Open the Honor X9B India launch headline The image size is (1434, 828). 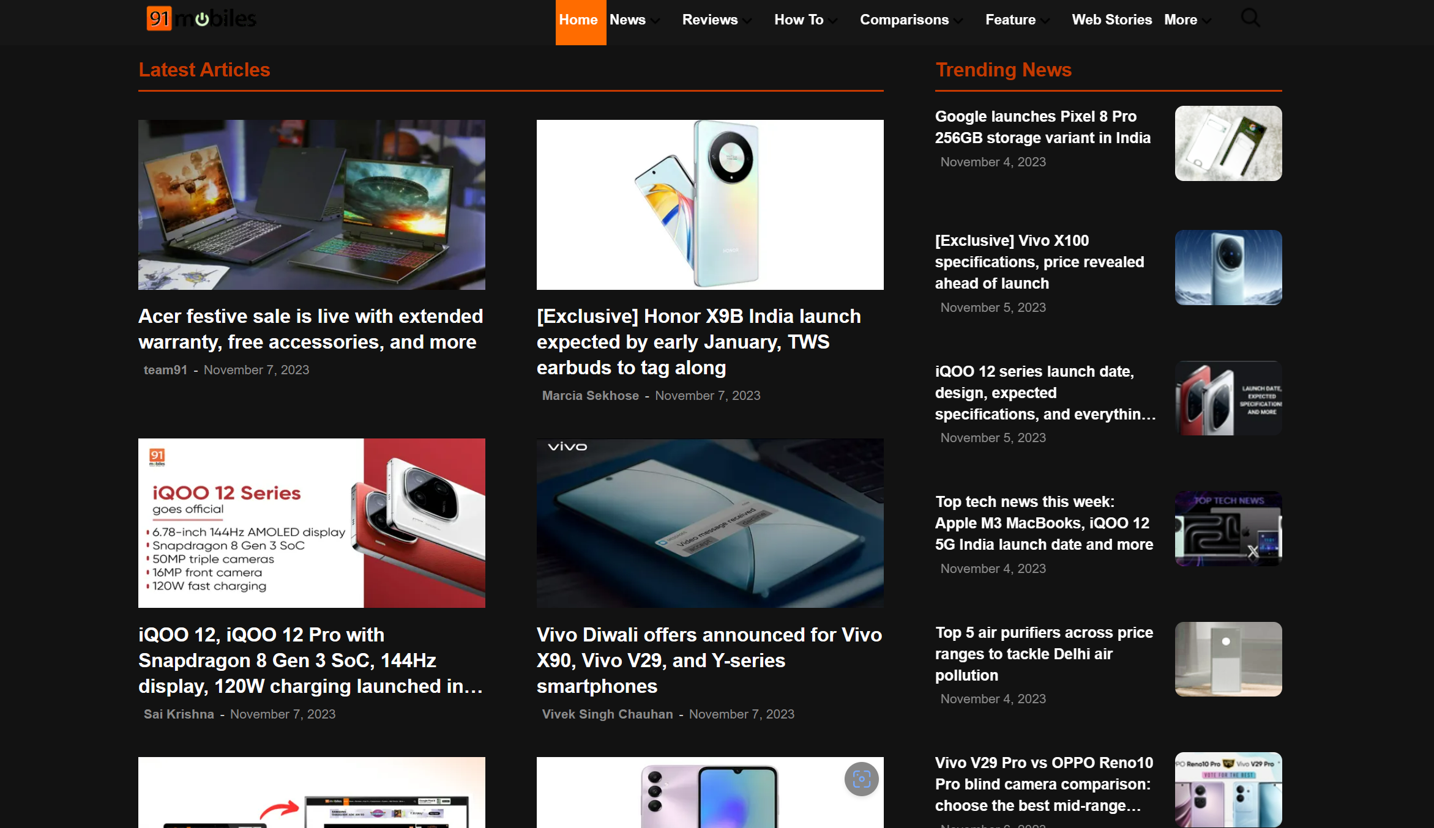(699, 342)
